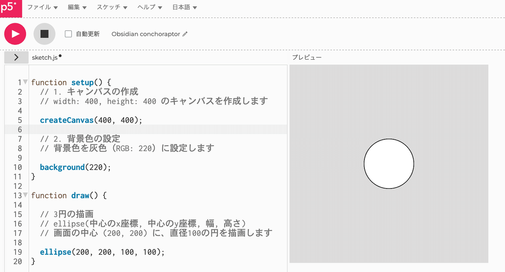Enable the 自動更新 auto-refresh checkbox

68,34
